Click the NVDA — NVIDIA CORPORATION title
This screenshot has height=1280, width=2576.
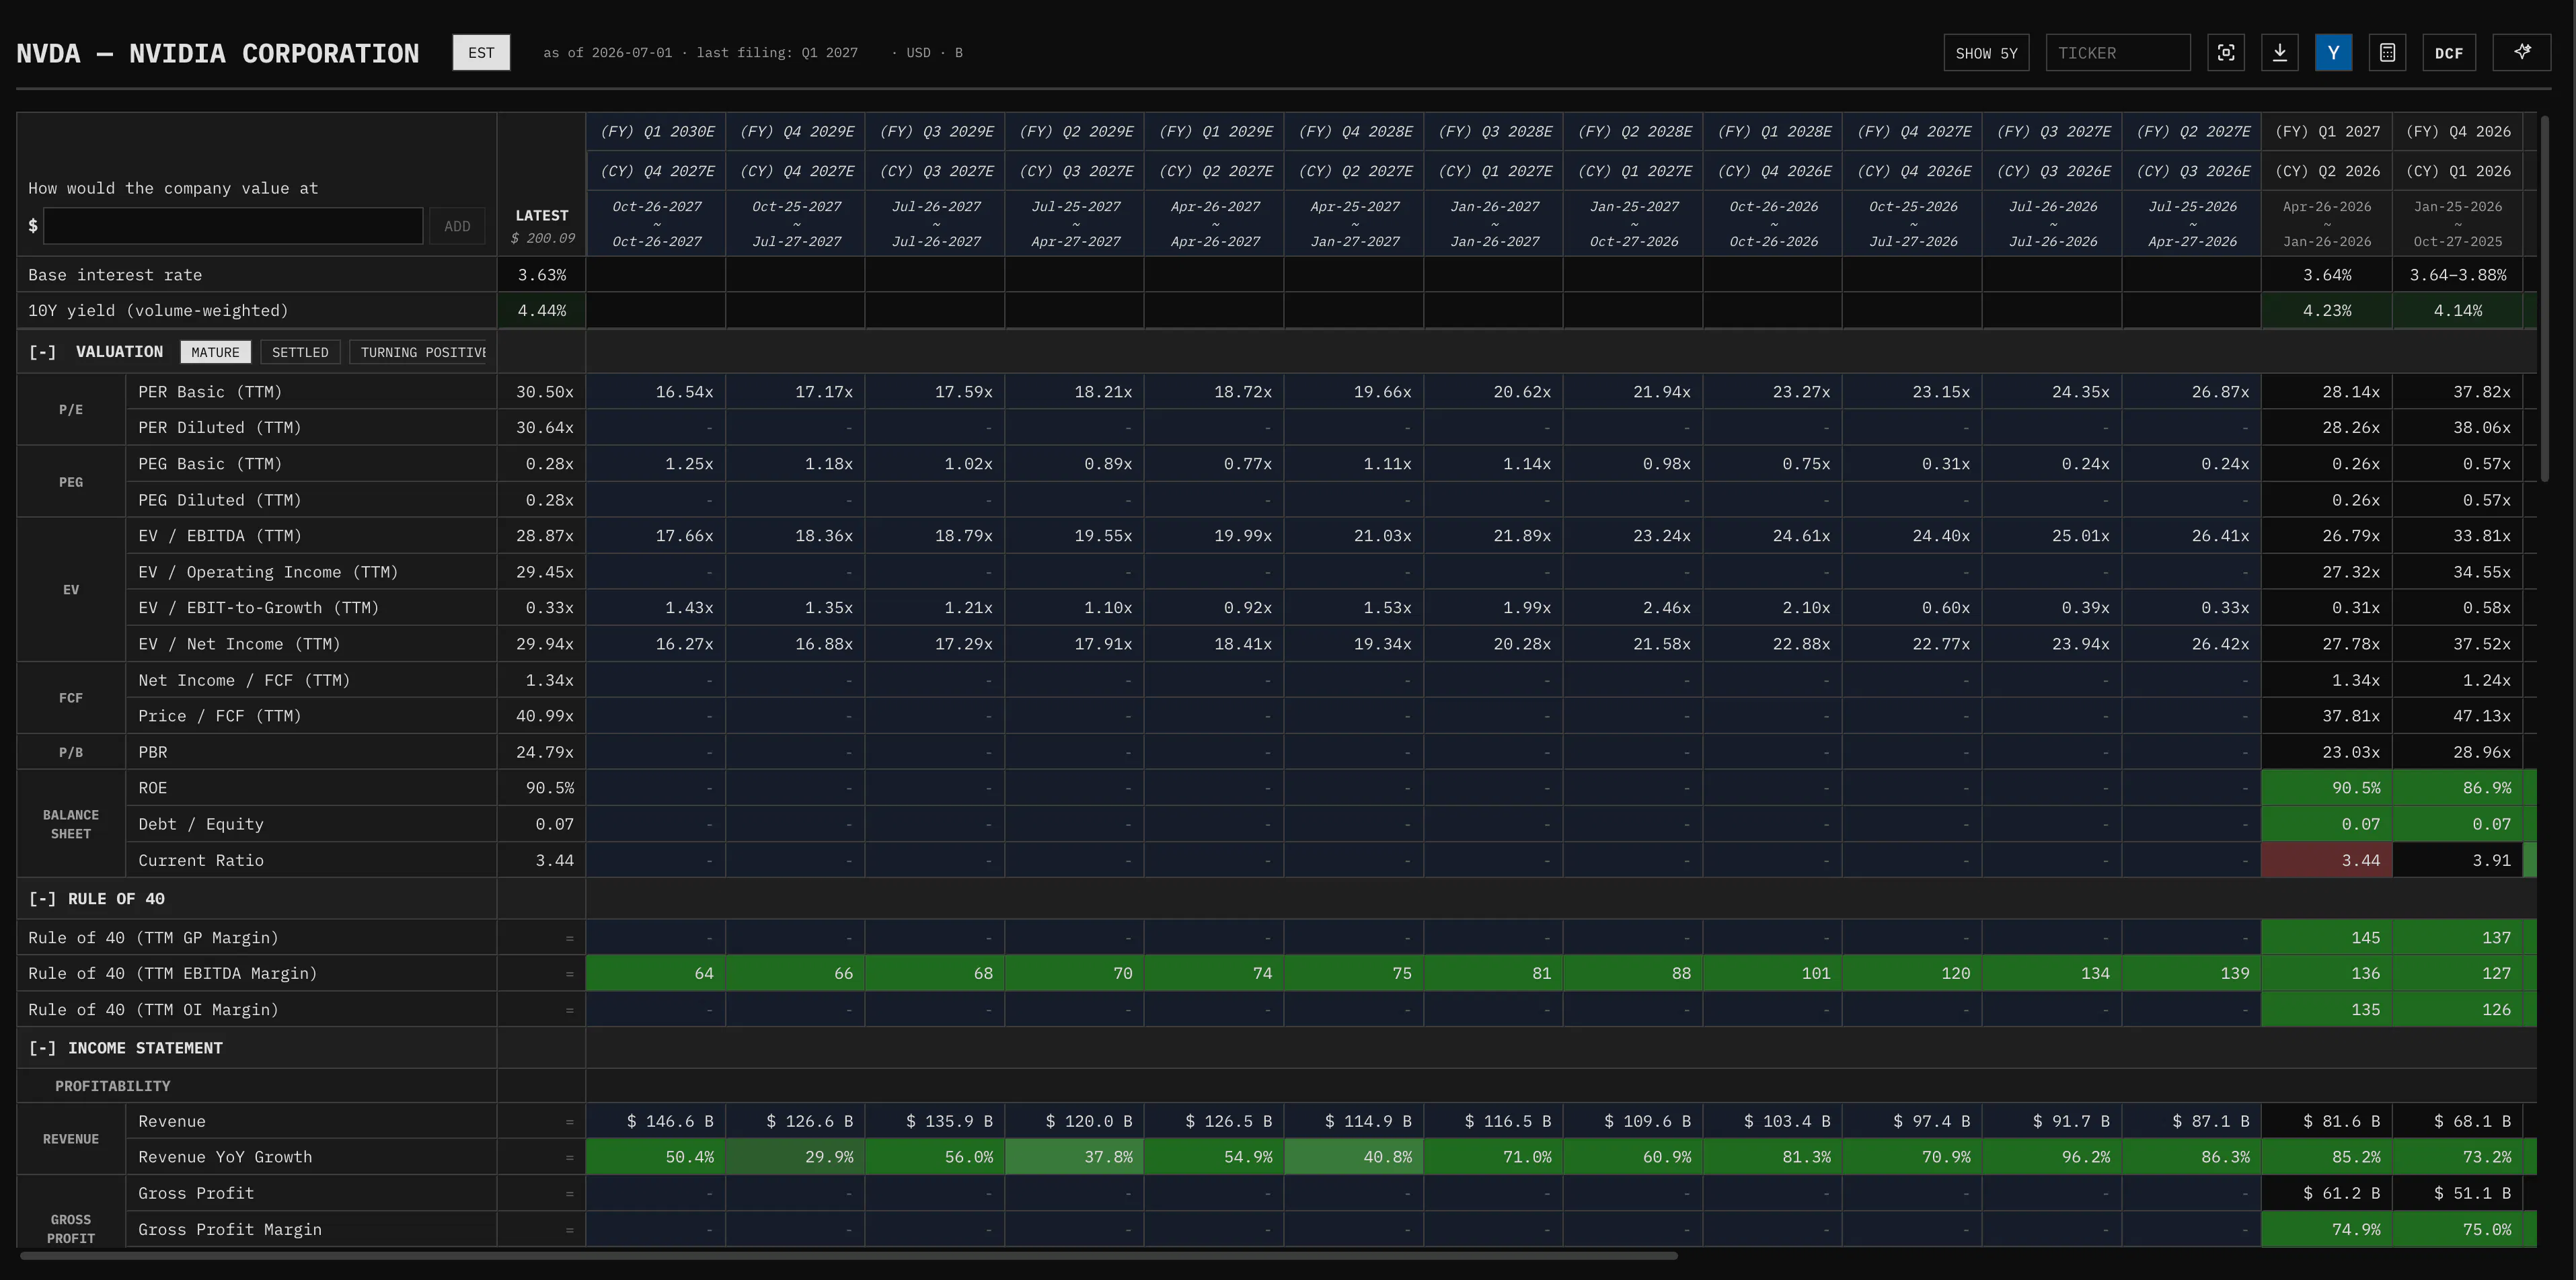pos(217,53)
